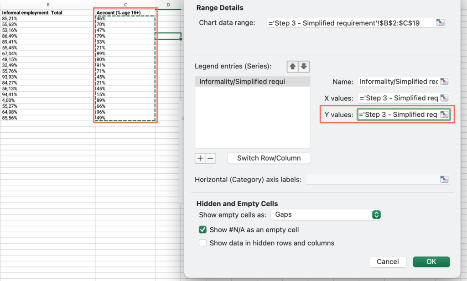Select the cell containing 79%
467x281 pixels.
click(x=125, y=36)
